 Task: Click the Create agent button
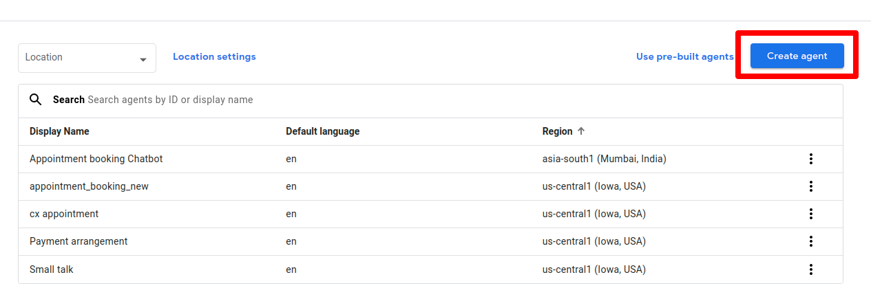(x=797, y=56)
